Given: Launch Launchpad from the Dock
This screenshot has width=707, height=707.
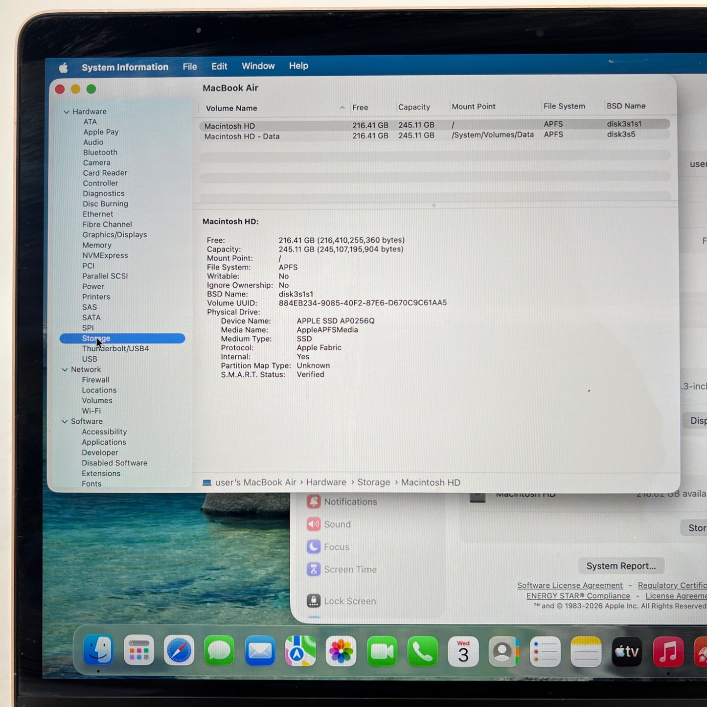Looking at the screenshot, I should click(139, 650).
